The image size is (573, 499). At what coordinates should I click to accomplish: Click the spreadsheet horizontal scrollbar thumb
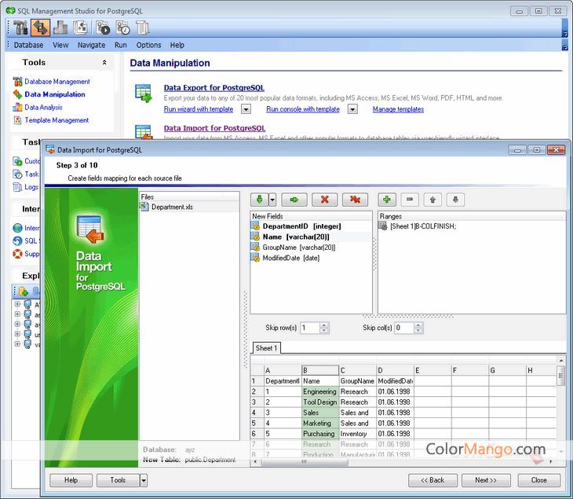point(305,462)
